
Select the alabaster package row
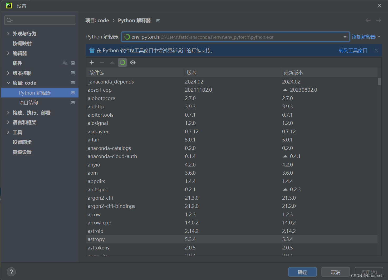(232, 131)
